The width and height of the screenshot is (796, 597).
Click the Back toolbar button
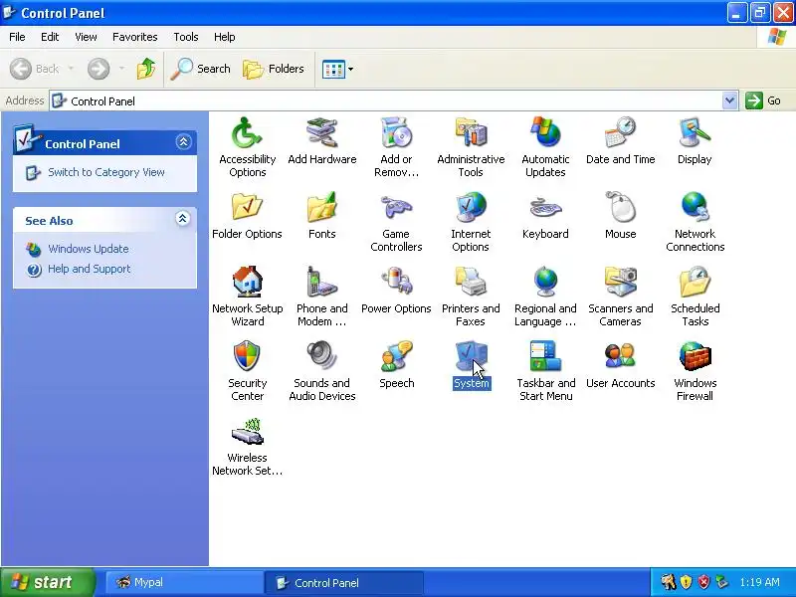(35, 69)
